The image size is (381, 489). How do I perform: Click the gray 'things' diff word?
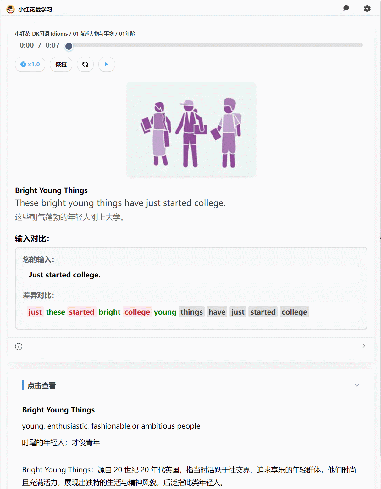191,312
